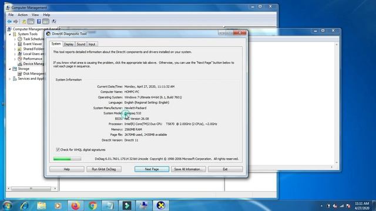Go forward with the gray toolbar arrow
Image resolution: width=376 pixels, height=211 pixels.
point(16,22)
